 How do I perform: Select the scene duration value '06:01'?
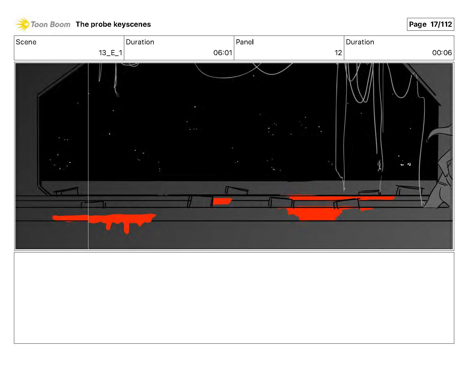[x=223, y=53]
